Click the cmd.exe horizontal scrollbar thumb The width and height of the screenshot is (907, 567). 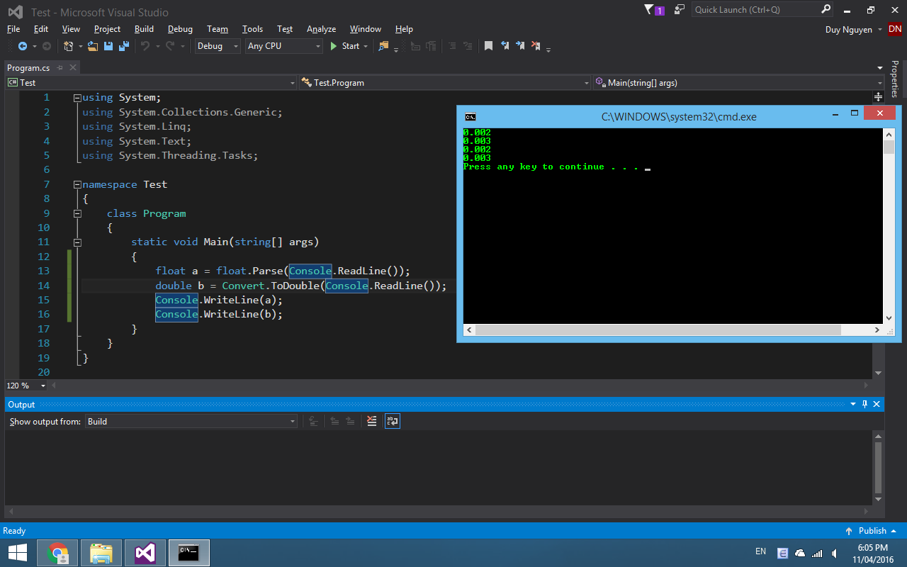658,330
